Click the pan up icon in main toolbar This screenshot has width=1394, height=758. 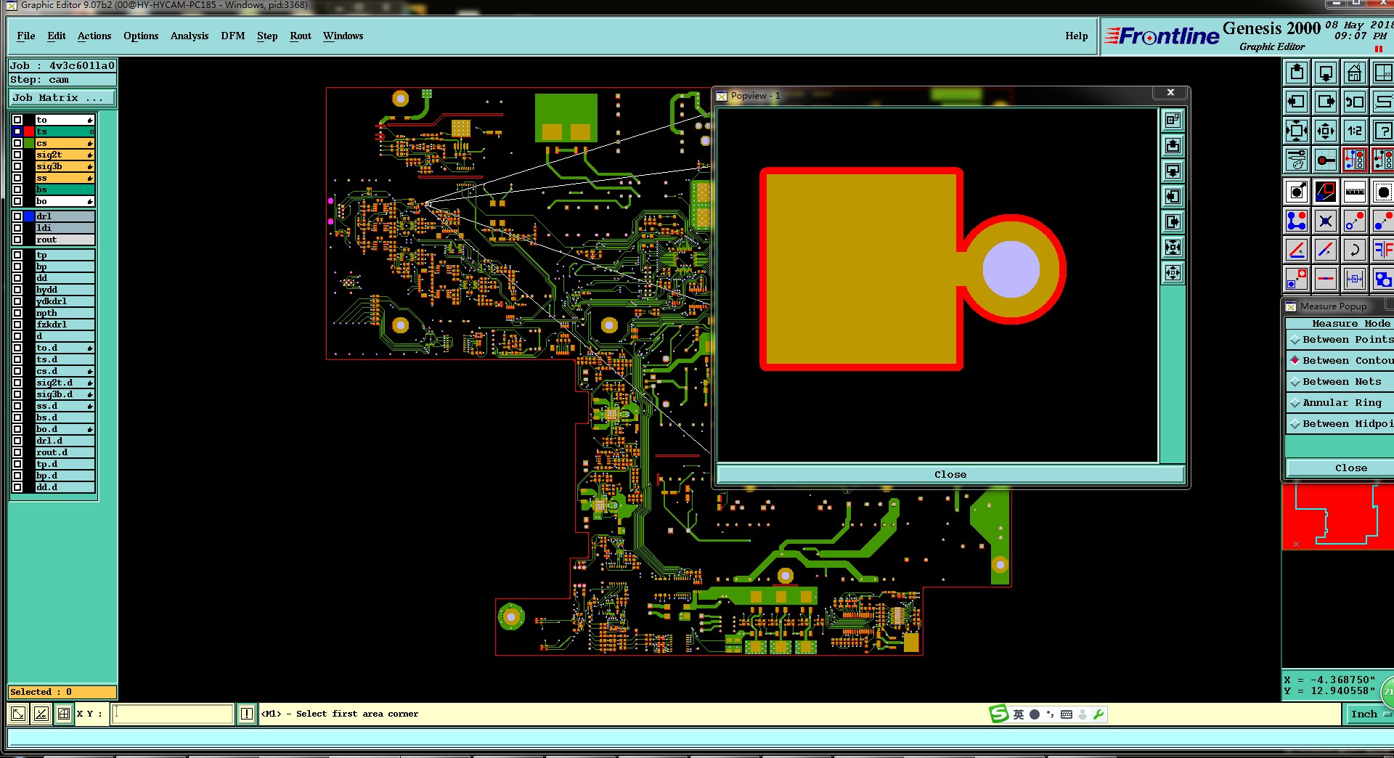(1297, 73)
